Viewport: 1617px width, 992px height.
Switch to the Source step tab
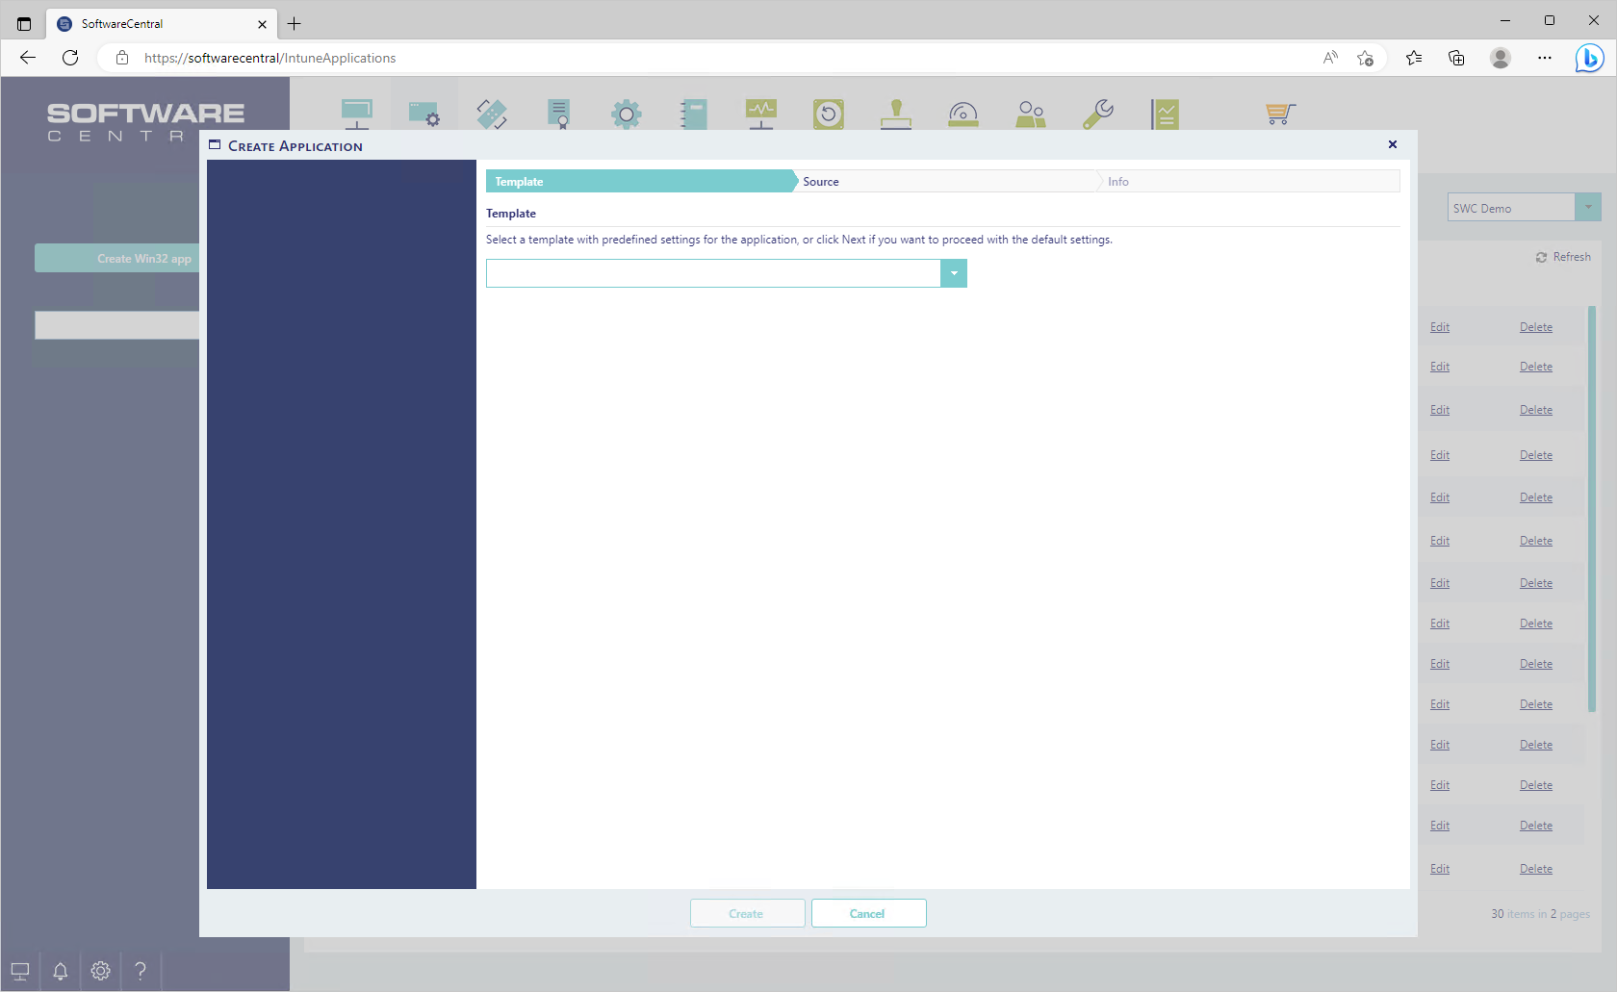tap(821, 182)
